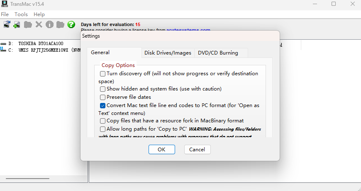Click the gray info toolbar icon
Screen dimensions: 361x191
pyautogui.click(x=50, y=25)
